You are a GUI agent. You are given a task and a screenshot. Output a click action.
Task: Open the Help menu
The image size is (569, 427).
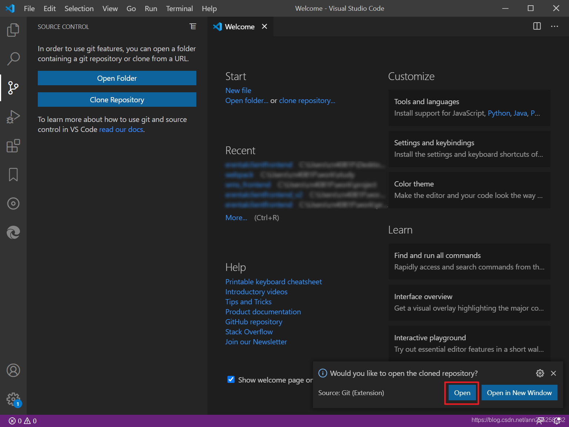[209, 8]
